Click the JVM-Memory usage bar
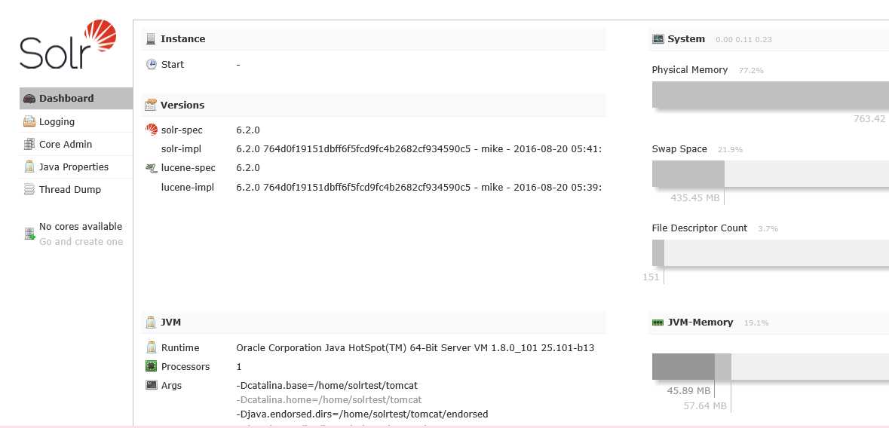 [x=771, y=367]
